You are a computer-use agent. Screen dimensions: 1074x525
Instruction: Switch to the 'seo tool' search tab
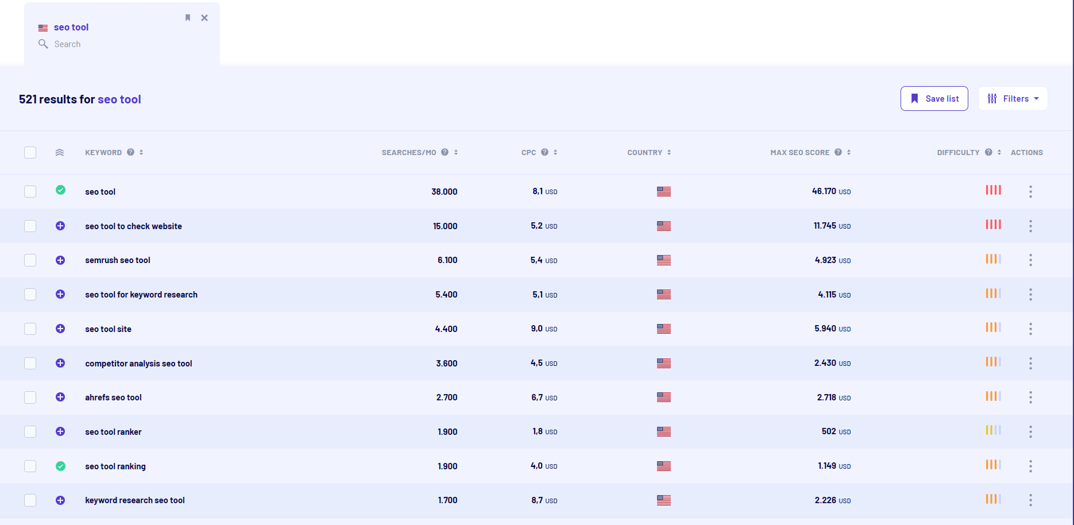(x=71, y=27)
